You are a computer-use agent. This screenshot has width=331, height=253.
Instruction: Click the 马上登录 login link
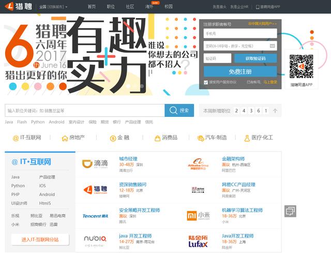point(270,82)
